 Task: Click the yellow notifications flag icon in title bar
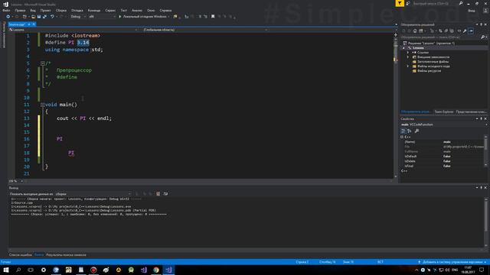[x=400, y=3]
